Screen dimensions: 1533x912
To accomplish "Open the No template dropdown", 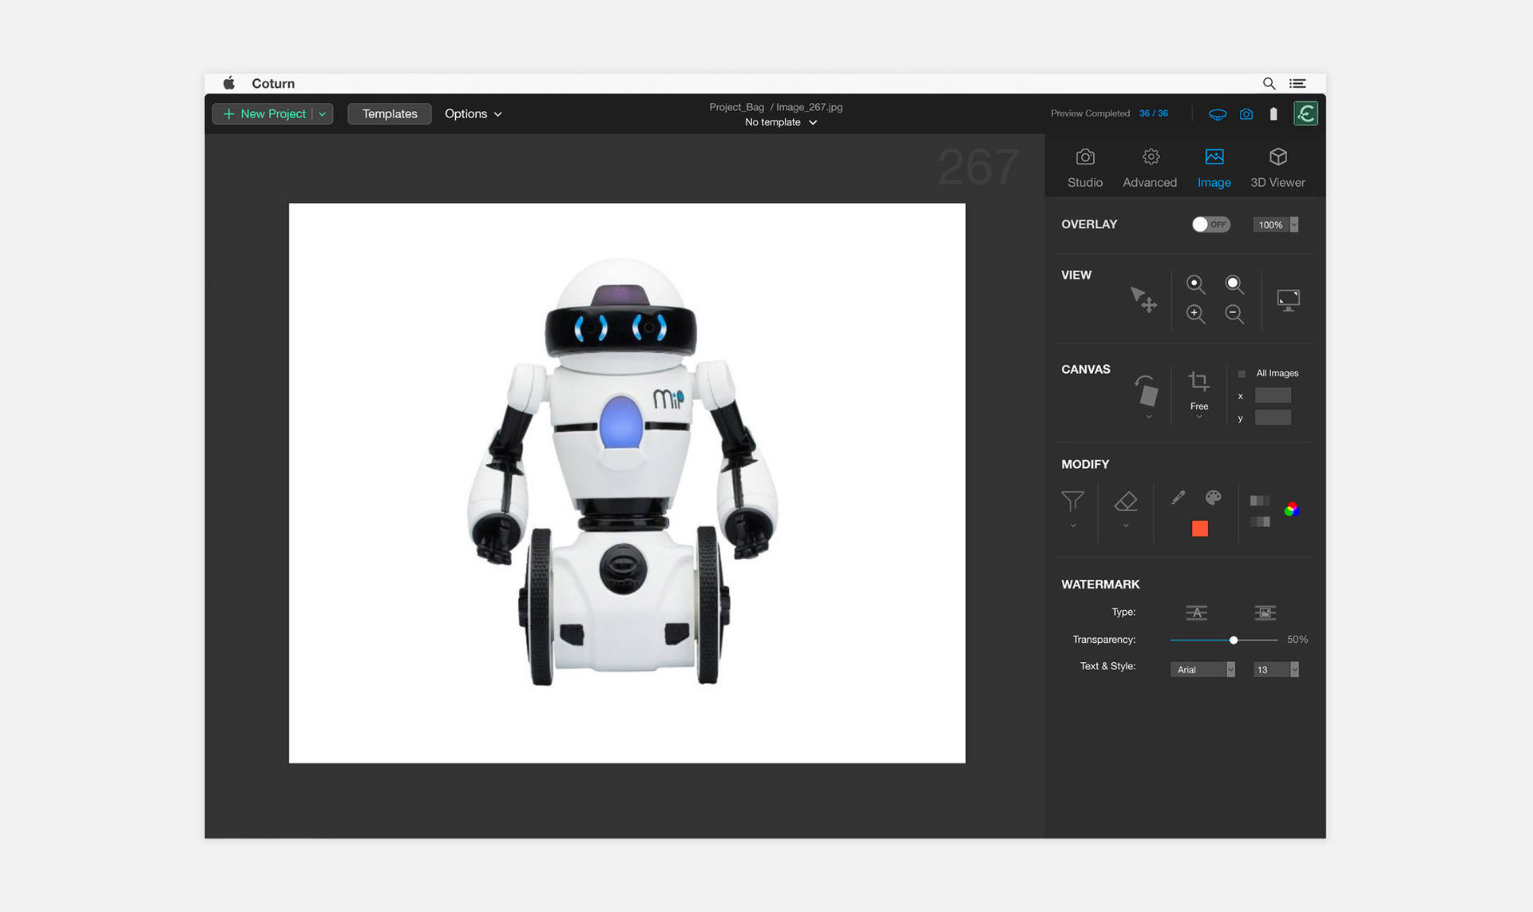I will 781,122.
